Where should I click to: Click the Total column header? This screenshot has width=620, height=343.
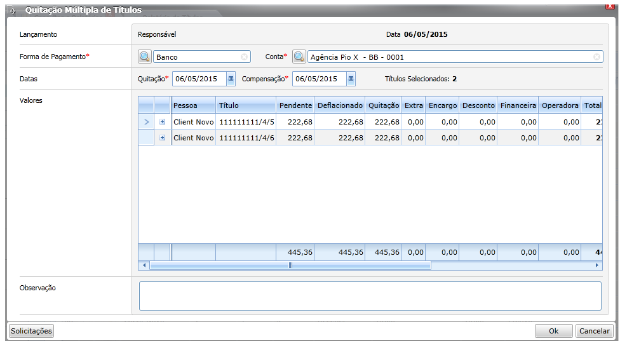(592, 105)
